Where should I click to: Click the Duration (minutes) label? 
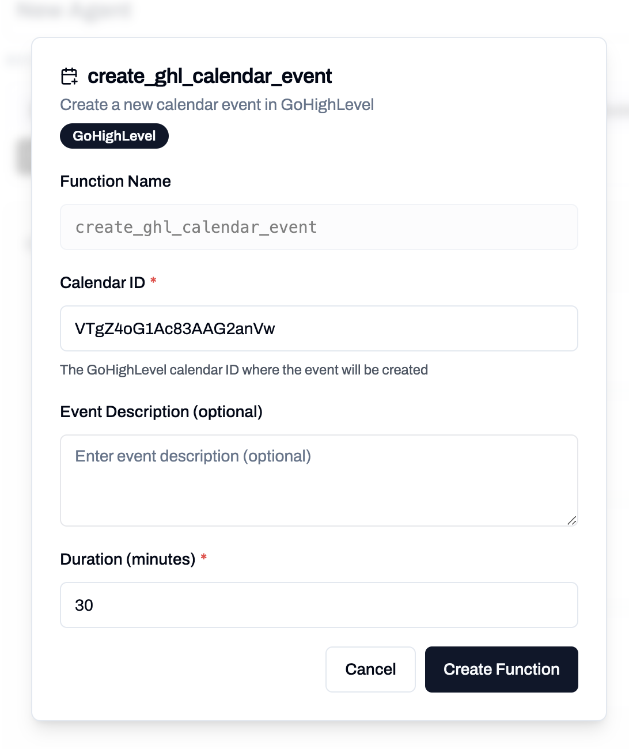tap(128, 558)
